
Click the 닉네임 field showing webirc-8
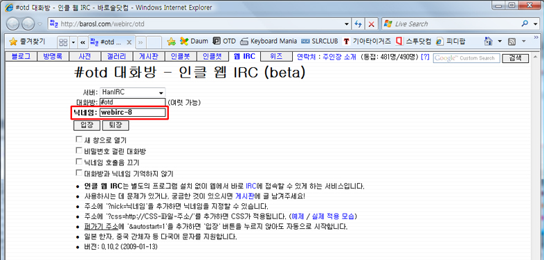tap(132, 113)
